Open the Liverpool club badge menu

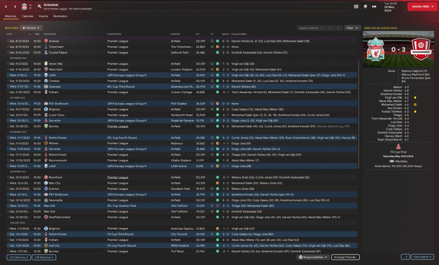24,7
